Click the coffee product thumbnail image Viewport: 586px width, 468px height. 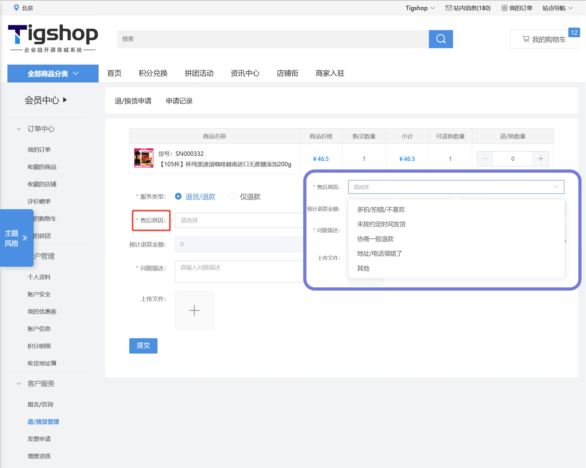(144, 158)
